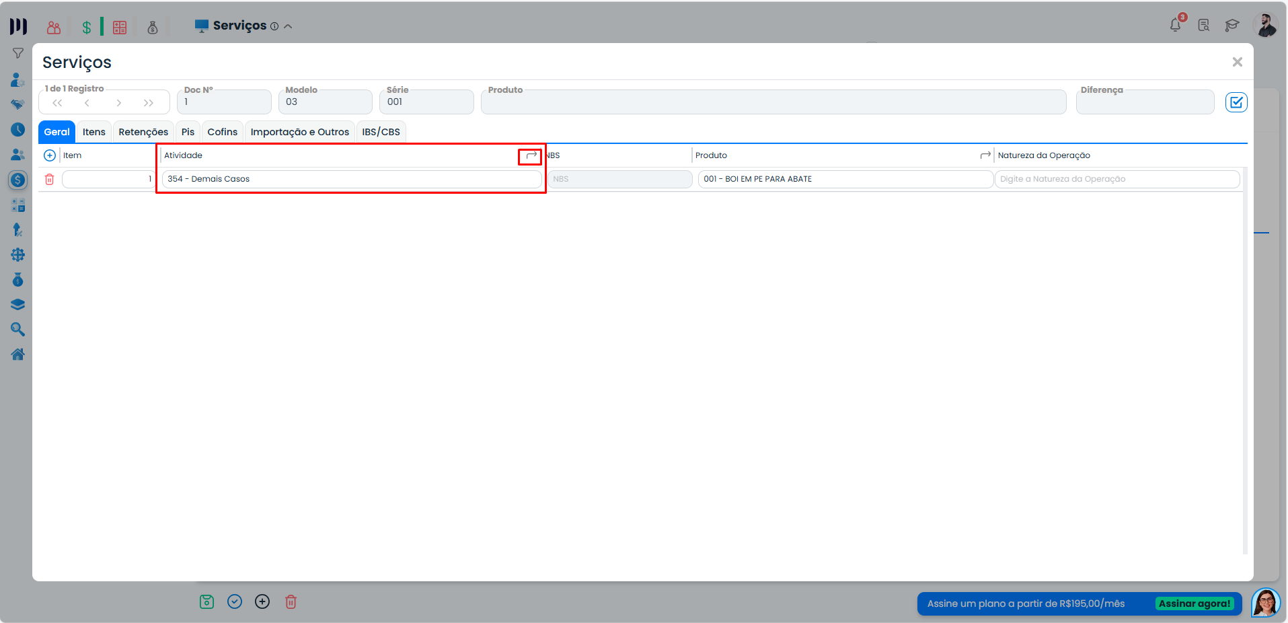The image size is (1288, 623).
Task: Open the gear crosshair icon in sidebar
Action: (x=18, y=255)
